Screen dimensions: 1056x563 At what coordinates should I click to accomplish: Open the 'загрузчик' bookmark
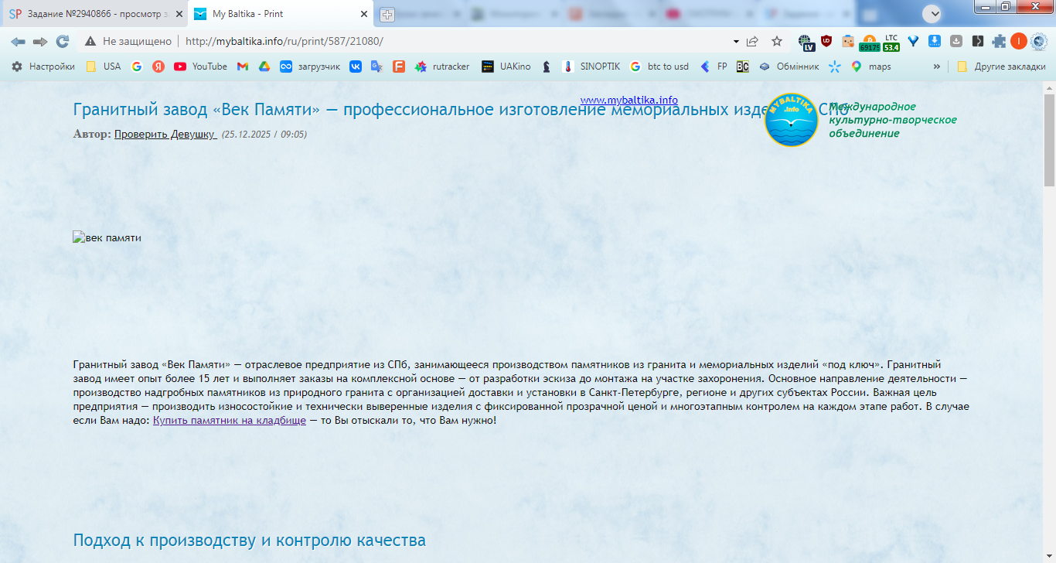point(309,67)
